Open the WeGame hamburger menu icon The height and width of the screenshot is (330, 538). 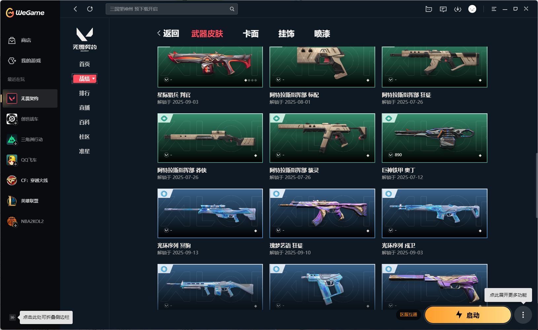pos(494,9)
